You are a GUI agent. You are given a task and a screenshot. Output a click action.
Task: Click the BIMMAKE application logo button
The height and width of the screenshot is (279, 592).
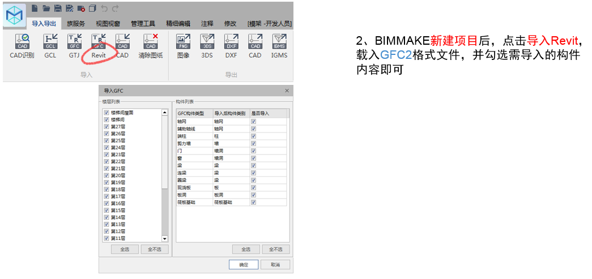[14, 15]
